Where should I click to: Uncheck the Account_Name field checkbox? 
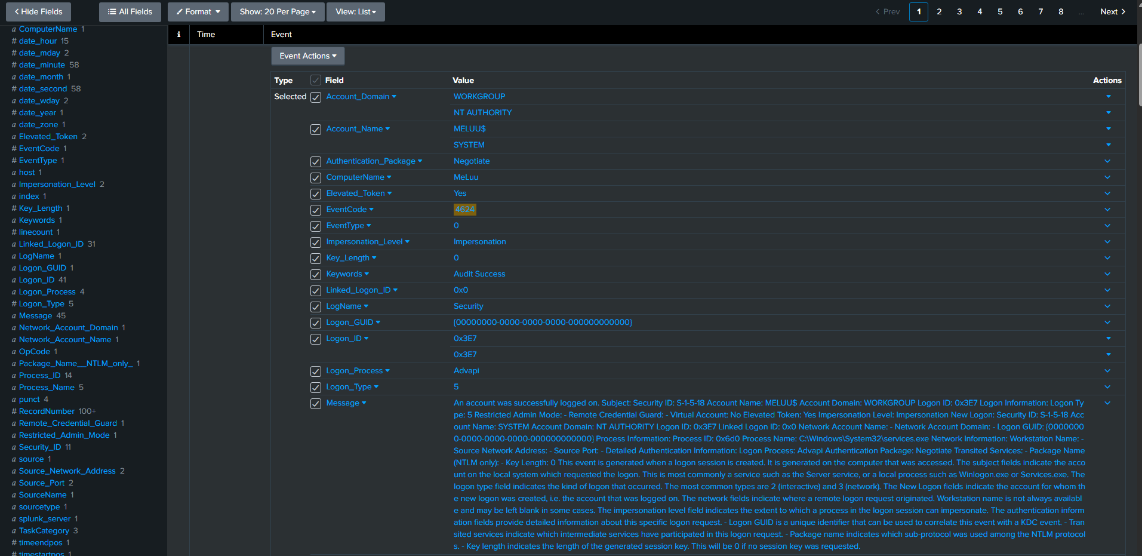click(316, 130)
